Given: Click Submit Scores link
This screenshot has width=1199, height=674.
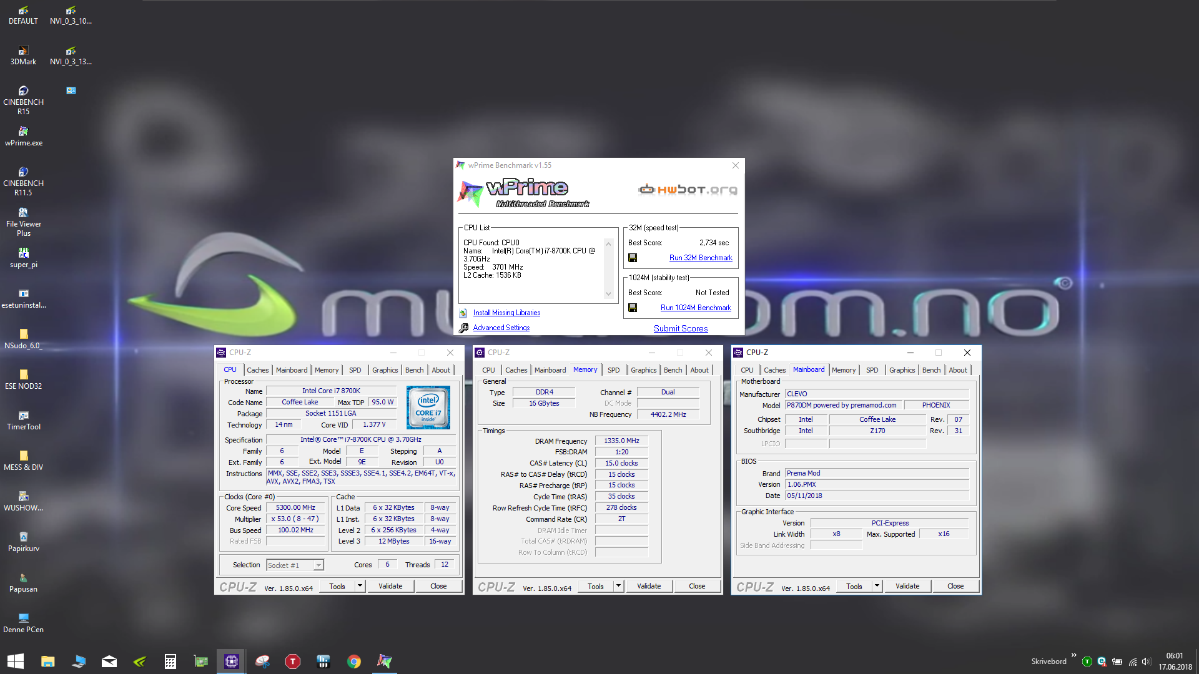Looking at the screenshot, I should point(680,328).
